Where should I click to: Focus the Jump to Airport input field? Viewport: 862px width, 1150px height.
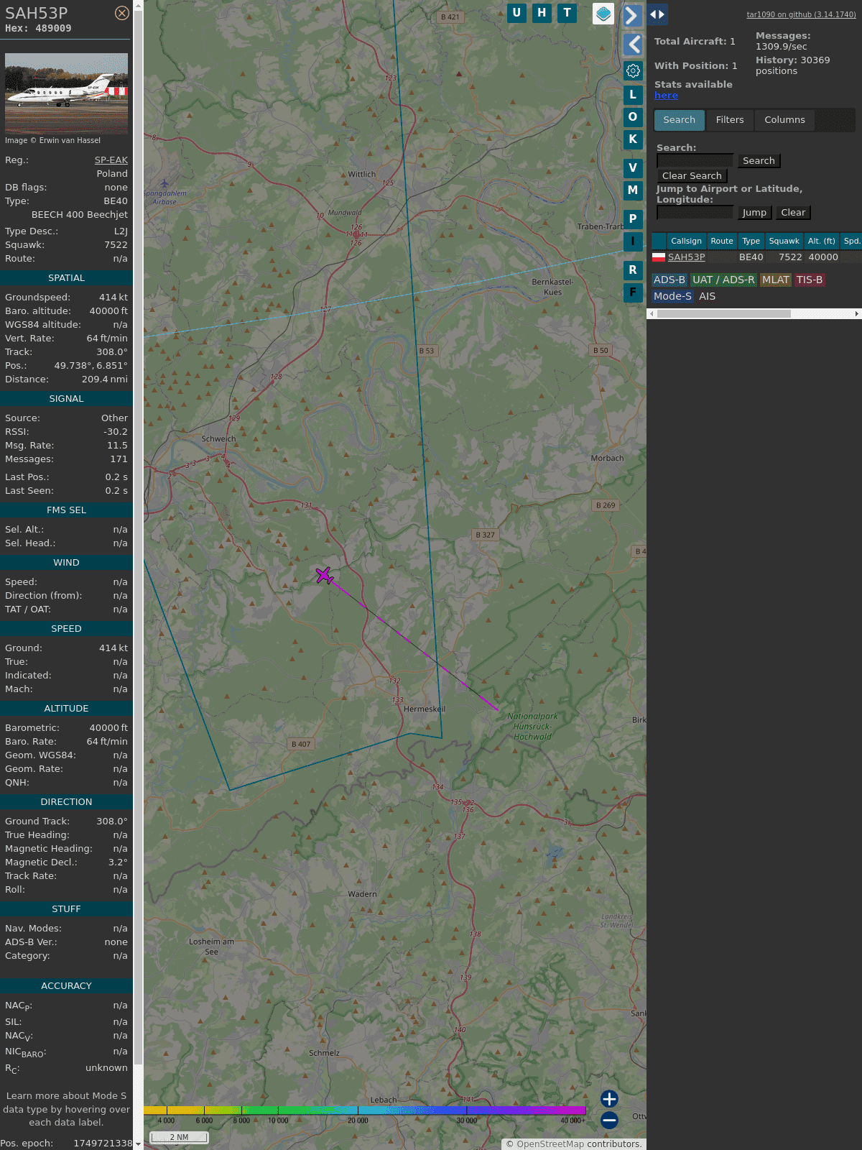point(695,213)
